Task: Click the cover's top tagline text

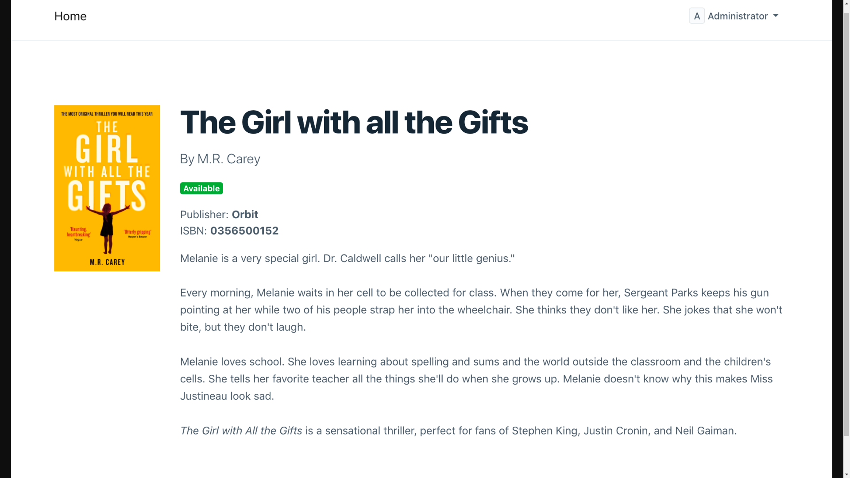Action: coord(107,114)
